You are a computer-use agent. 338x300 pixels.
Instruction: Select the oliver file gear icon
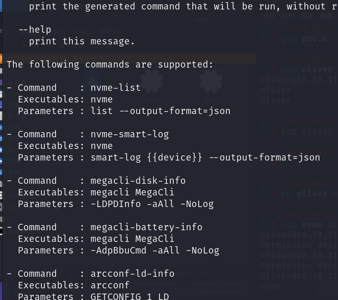tap(210, 82)
